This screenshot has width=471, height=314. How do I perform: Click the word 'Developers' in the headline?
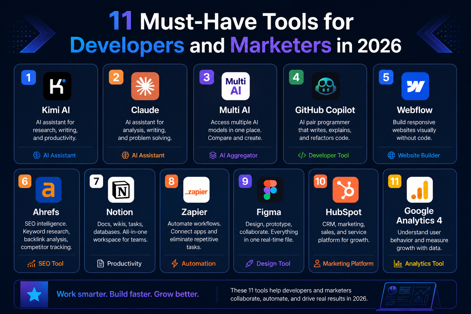(127, 46)
